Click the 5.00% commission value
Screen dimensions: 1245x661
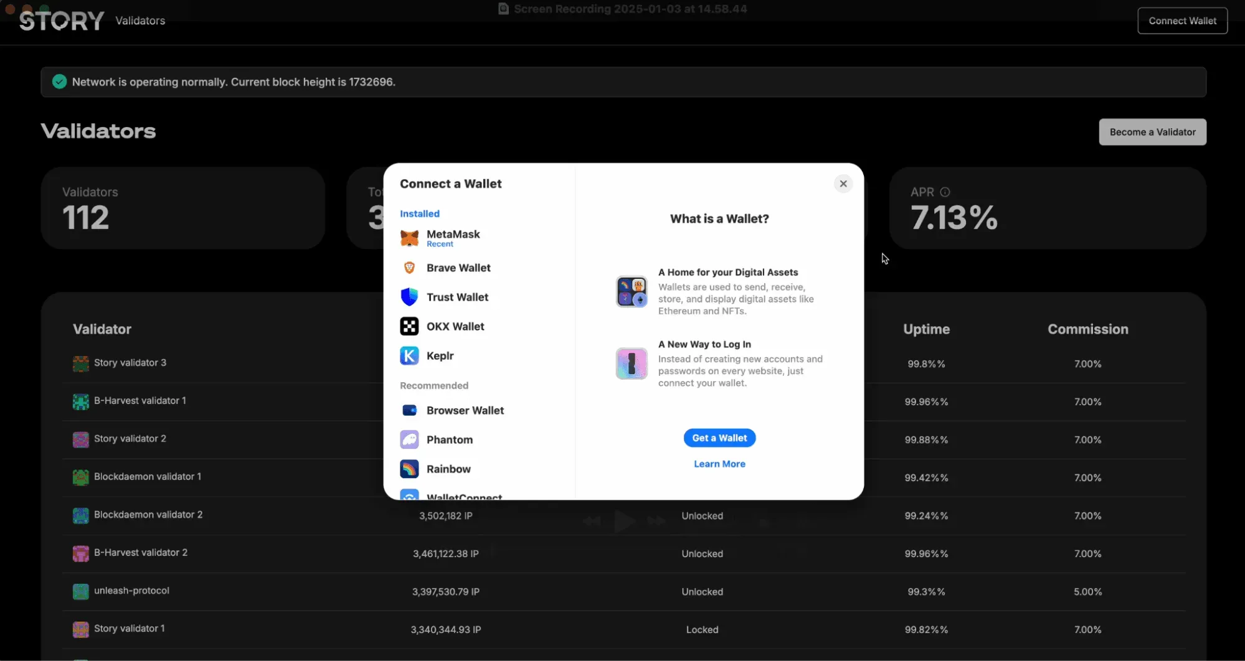1087,592
